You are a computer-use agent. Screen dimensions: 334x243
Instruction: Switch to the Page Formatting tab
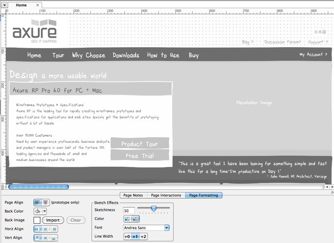(204, 195)
